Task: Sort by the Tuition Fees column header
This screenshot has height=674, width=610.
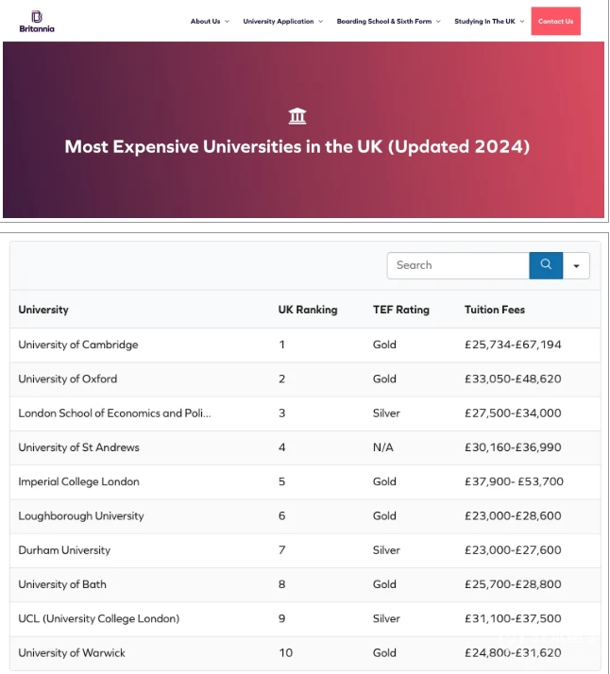Action: (x=495, y=310)
